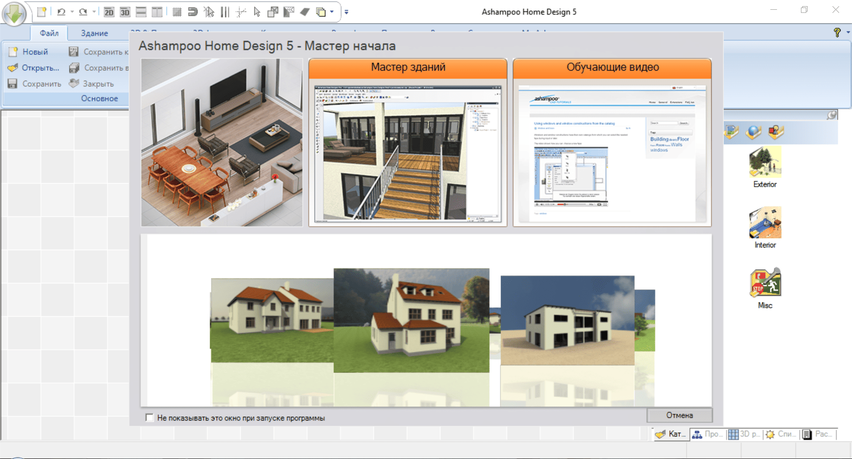852x459 pixels.
Task: Select the left house sample project thumbnail
Action: click(x=272, y=320)
